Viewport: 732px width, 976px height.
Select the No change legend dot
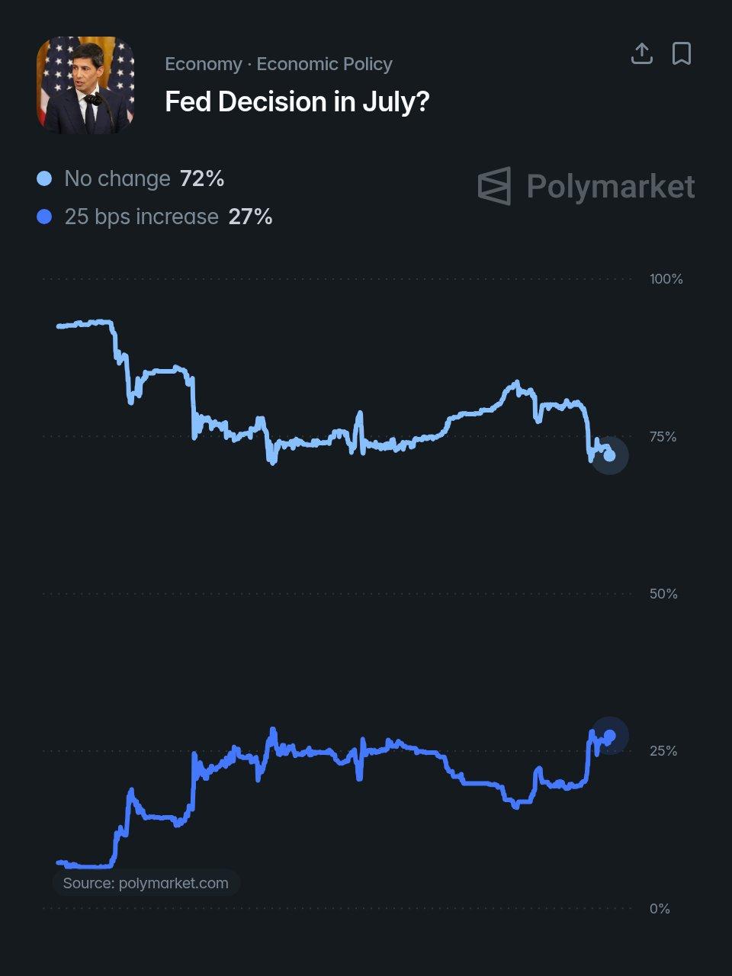point(44,178)
